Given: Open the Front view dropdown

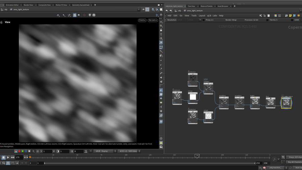Looking at the screenshot, I should tap(142, 20).
